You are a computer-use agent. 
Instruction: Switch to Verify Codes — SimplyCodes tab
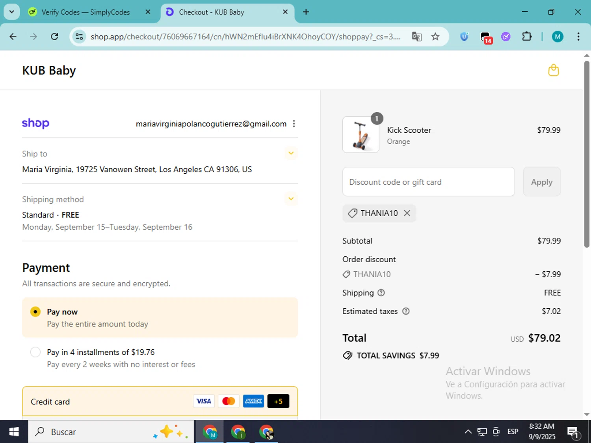click(85, 12)
